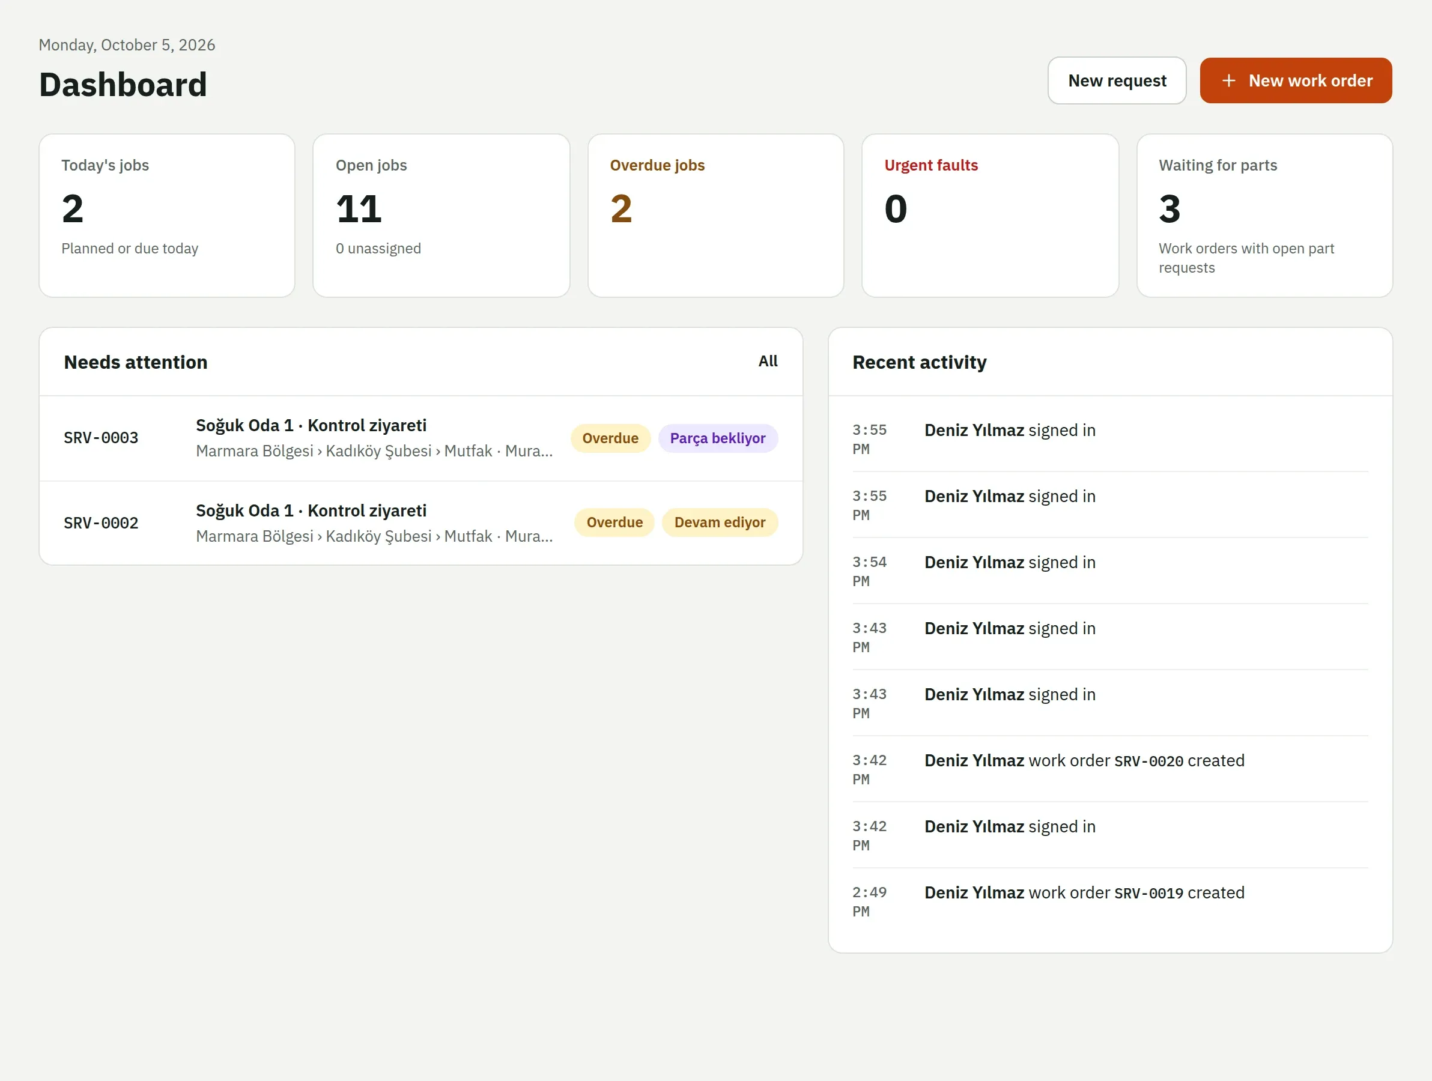This screenshot has width=1432, height=1081.
Task: Click SRV-0020 in recent activity
Action: pos(1148,762)
